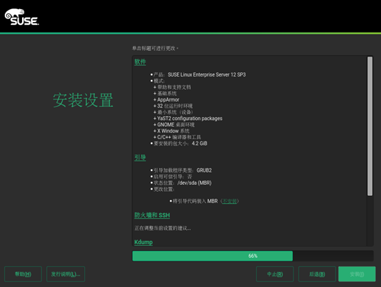Open the 软件 section heading link
The image size is (381, 287).
coord(140,62)
